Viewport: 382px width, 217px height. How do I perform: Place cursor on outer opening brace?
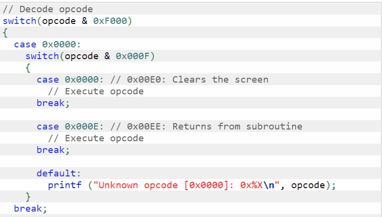click(5, 33)
